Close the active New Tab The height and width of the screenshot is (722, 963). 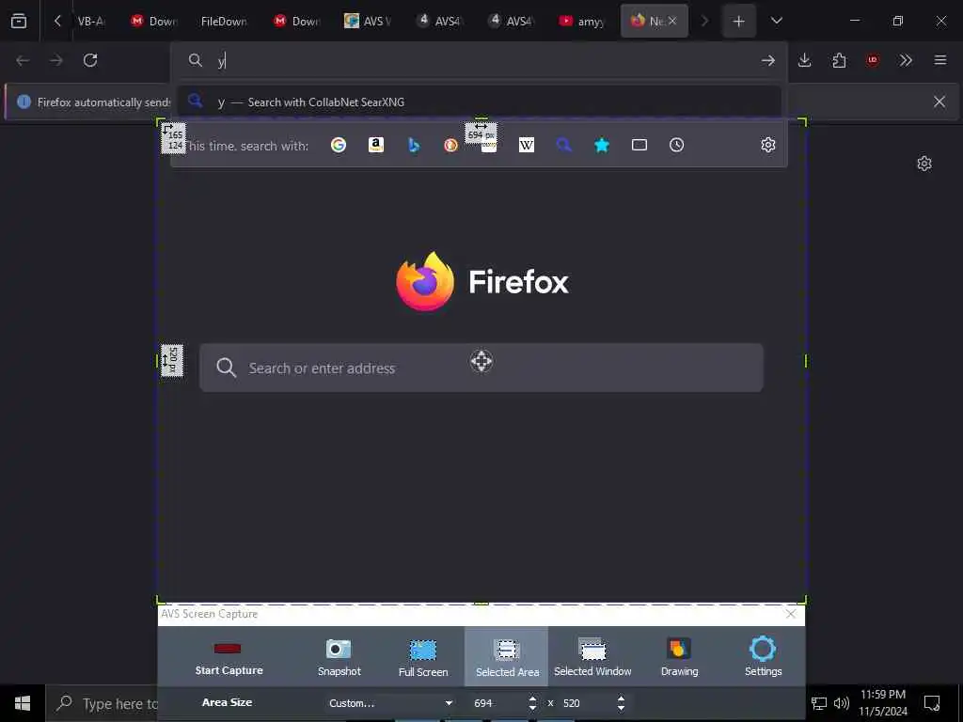click(672, 21)
